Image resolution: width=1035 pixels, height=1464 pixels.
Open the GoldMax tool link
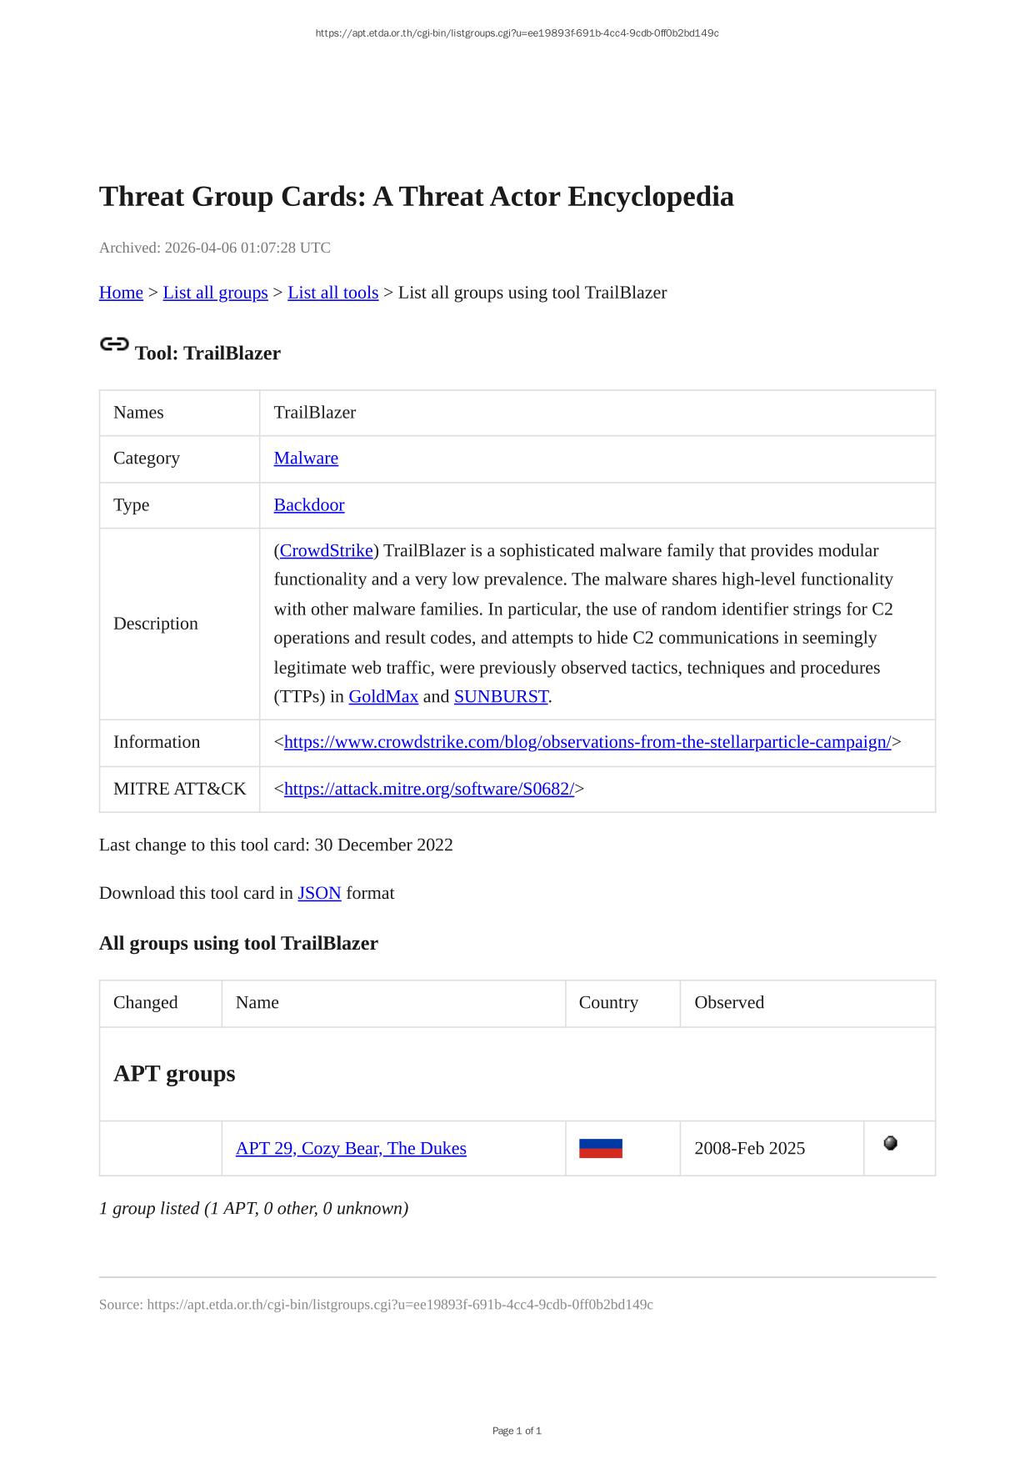click(x=382, y=696)
